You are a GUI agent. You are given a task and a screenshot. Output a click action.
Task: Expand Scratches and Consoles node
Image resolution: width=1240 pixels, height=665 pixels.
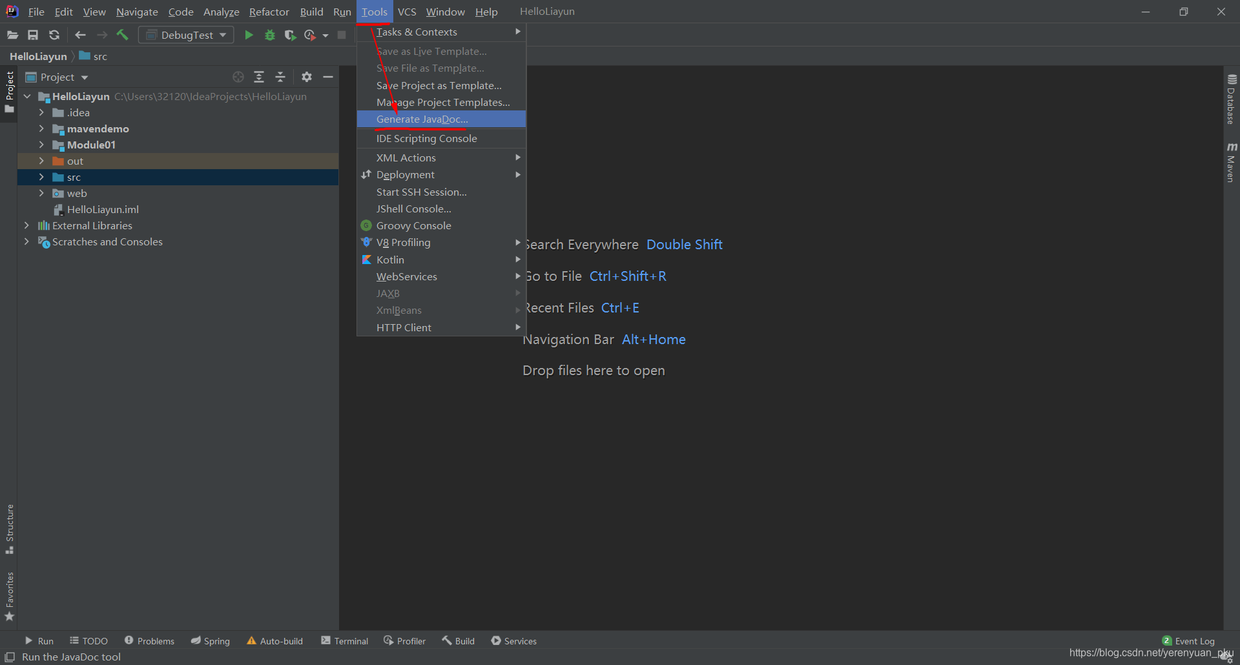tap(26, 241)
